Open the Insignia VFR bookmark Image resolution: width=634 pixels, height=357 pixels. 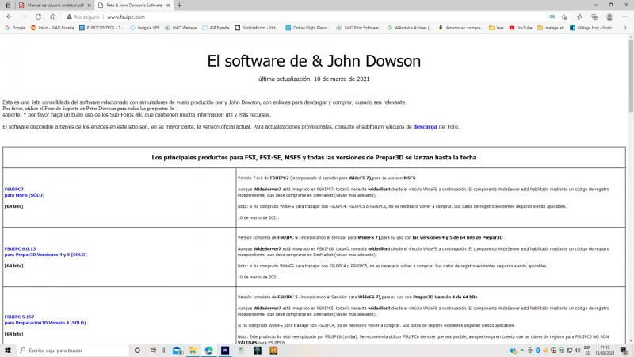click(x=144, y=28)
